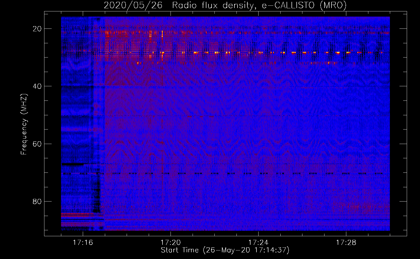420x259 pixels.
Task: Click the 'Frequency (MHZ)' vertical axis label
Action: click(24, 124)
